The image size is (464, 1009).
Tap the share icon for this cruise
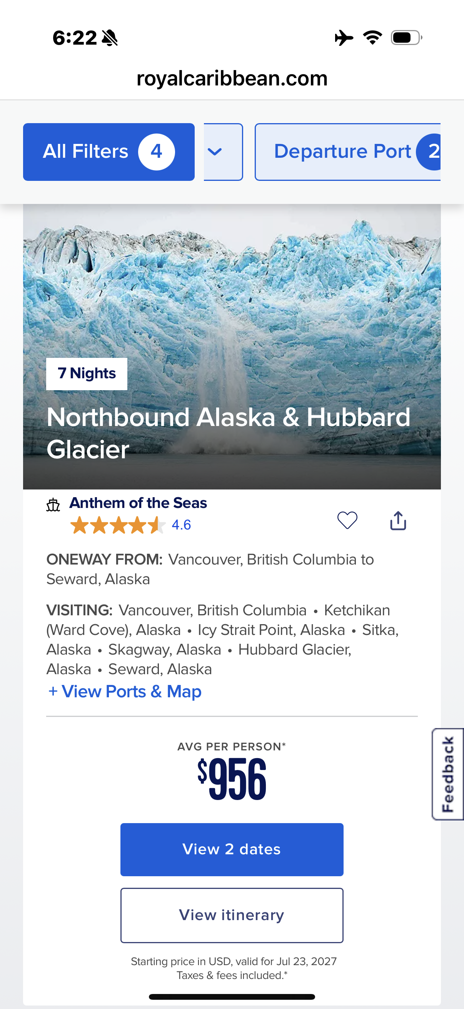coord(398,521)
